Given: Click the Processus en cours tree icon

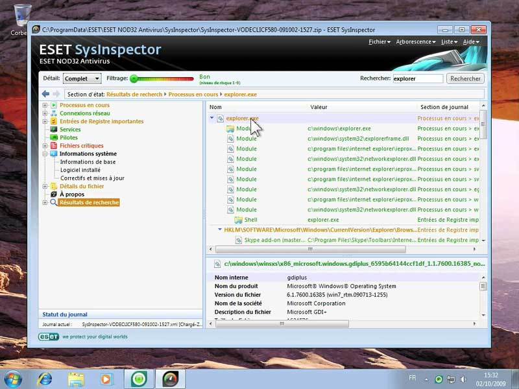Looking at the screenshot, I should point(54,105).
